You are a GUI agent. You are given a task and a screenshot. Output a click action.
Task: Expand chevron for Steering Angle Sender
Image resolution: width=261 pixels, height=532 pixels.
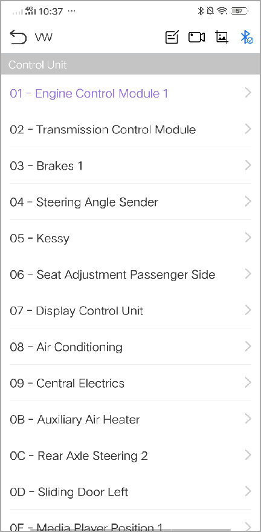click(248, 202)
